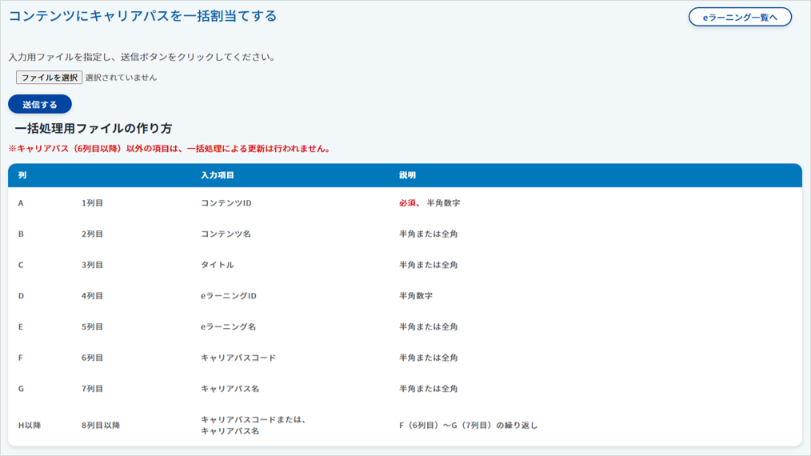Image resolution: width=811 pixels, height=456 pixels.
Task: Click the 一括処理用ファイルの作り方 heading
Action: (93, 128)
